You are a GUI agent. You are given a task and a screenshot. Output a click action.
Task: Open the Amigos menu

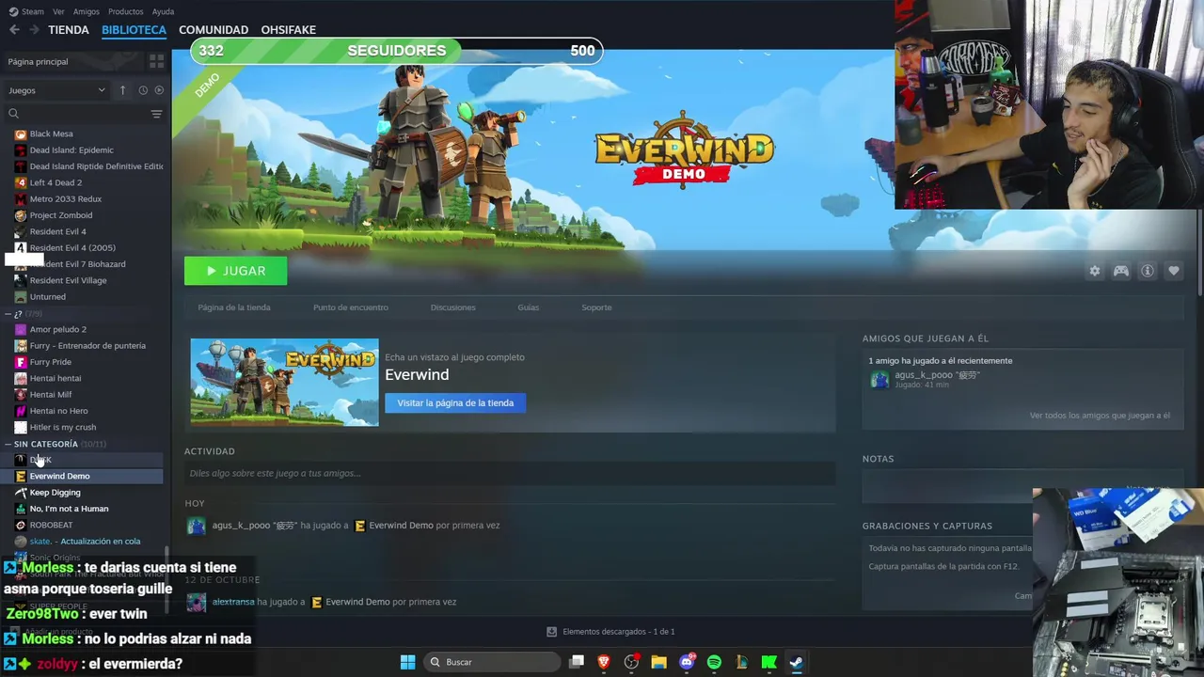[87, 11]
